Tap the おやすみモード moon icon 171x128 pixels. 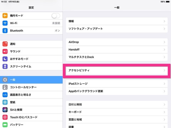[x=5, y=59]
